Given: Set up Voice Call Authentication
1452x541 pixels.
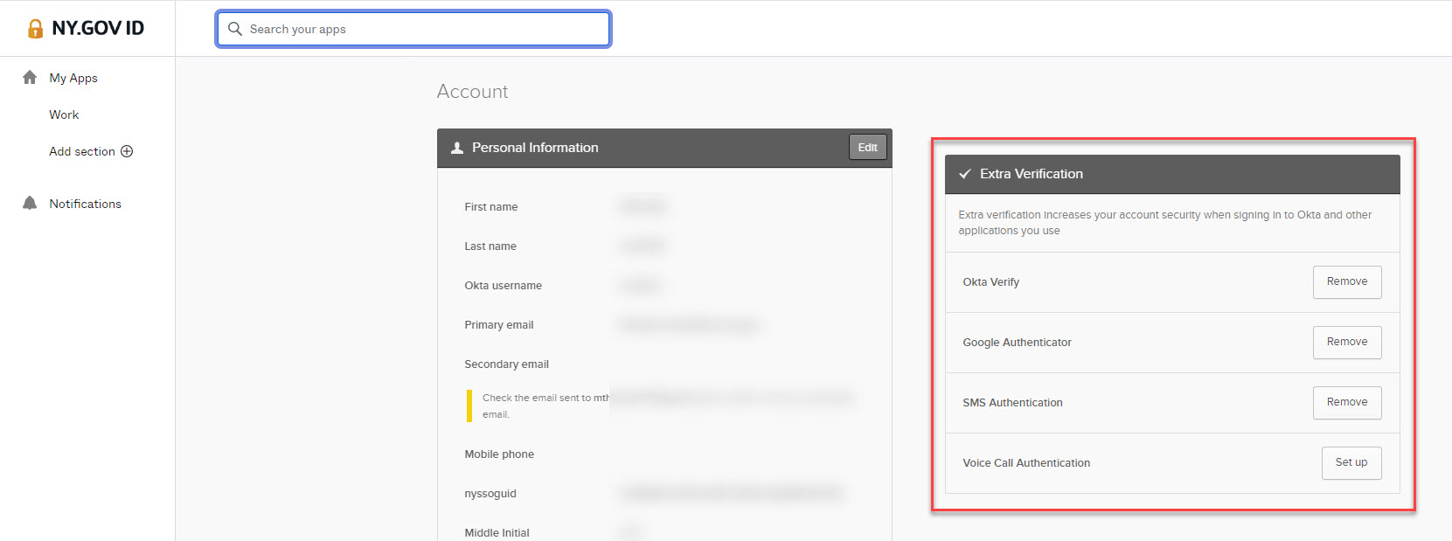Looking at the screenshot, I should click(1351, 462).
